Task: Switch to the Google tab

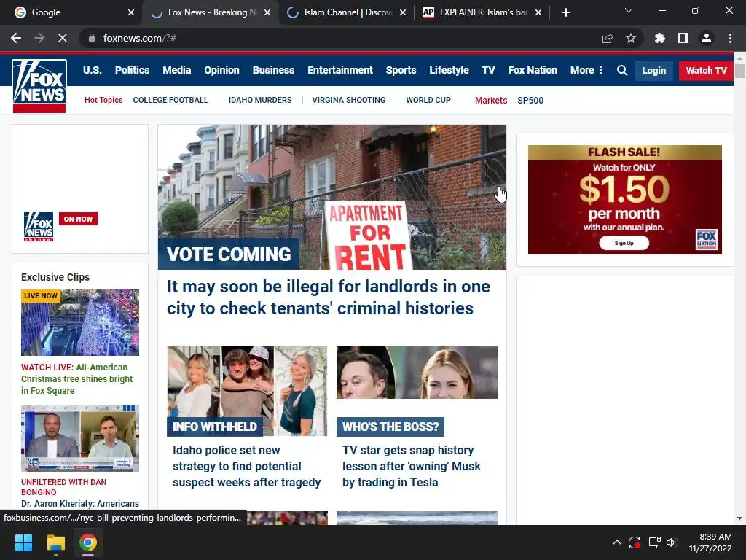Action: pyautogui.click(x=71, y=12)
